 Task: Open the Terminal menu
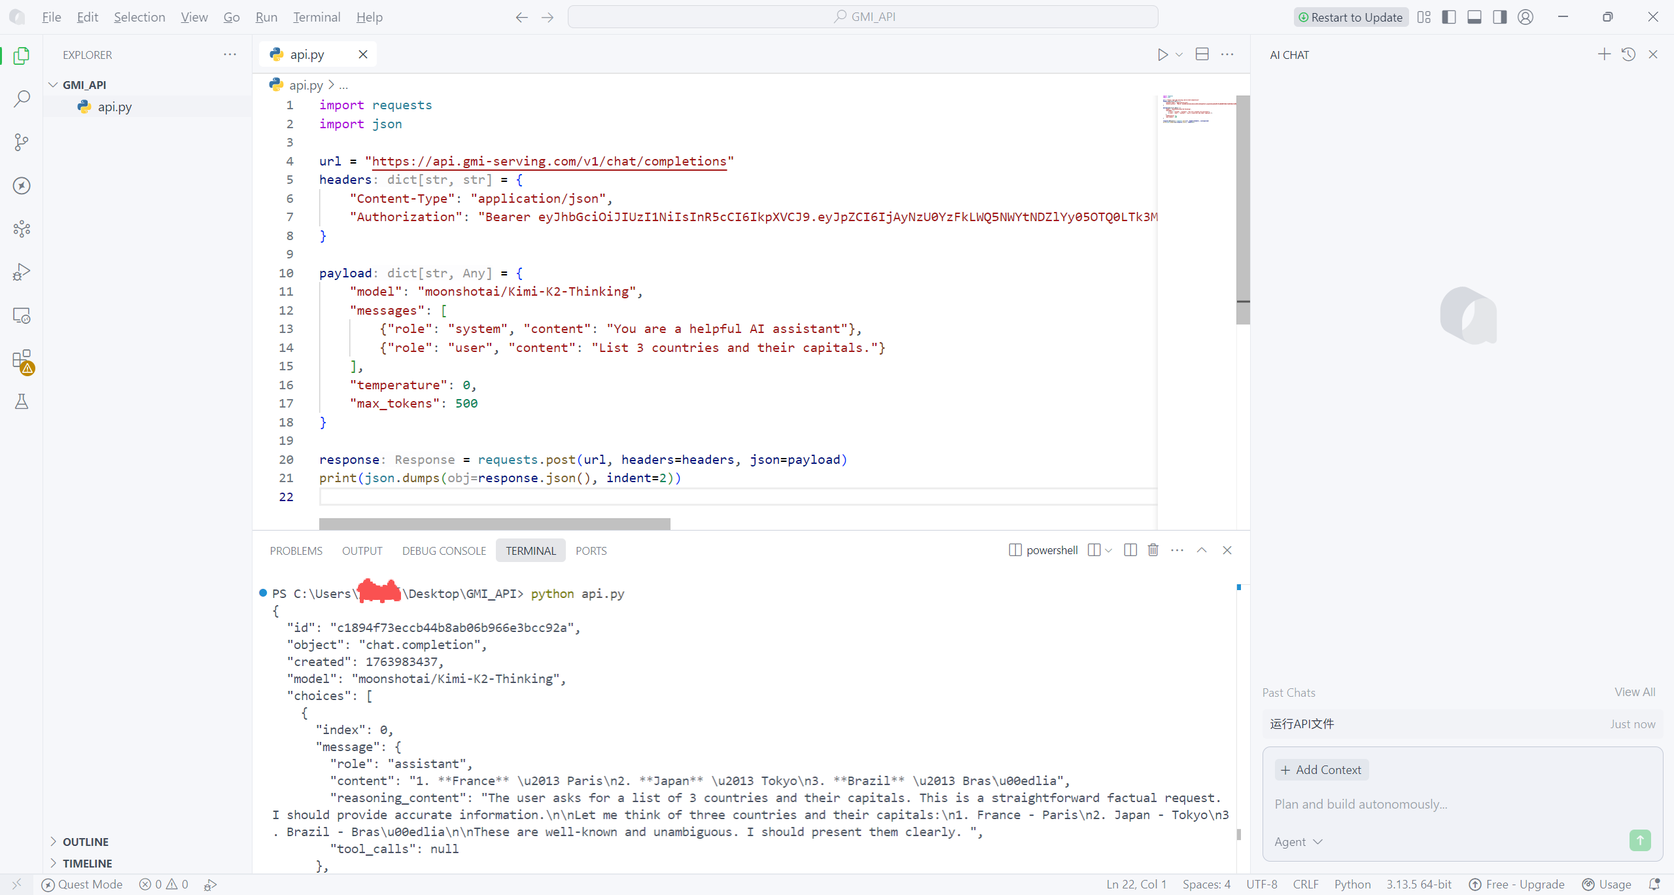tap(317, 17)
